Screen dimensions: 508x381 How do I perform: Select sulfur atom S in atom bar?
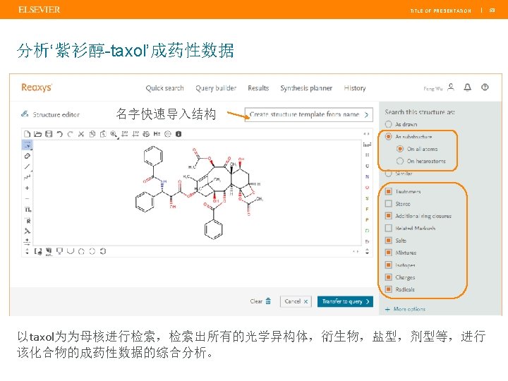pyautogui.click(x=367, y=198)
